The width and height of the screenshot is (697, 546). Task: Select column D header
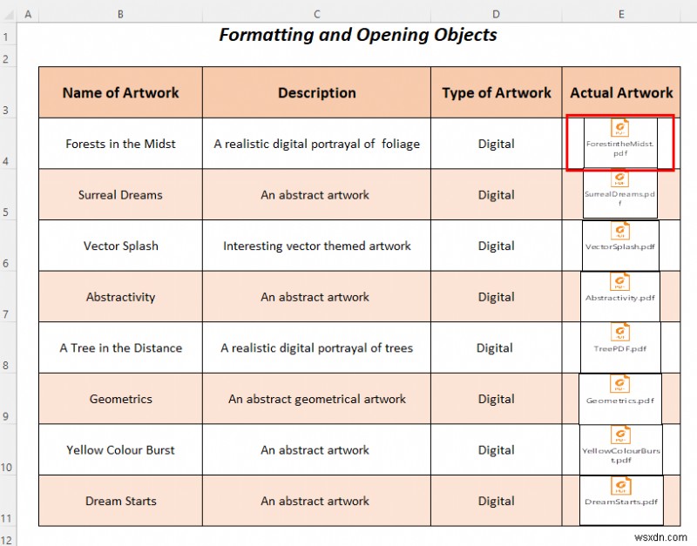496,14
